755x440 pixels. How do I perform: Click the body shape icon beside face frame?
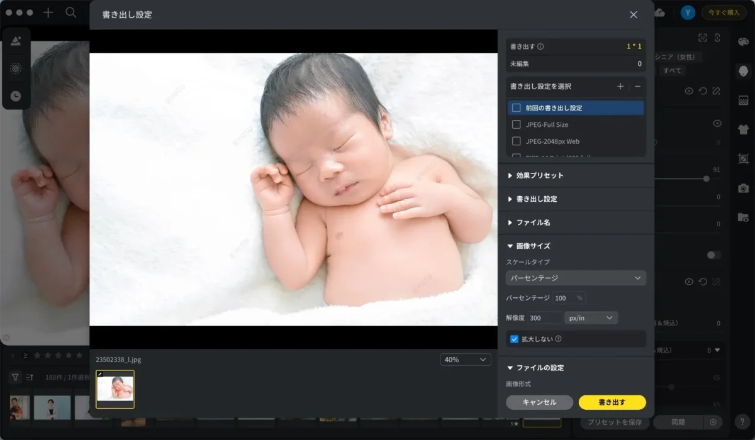pos(717,38)
